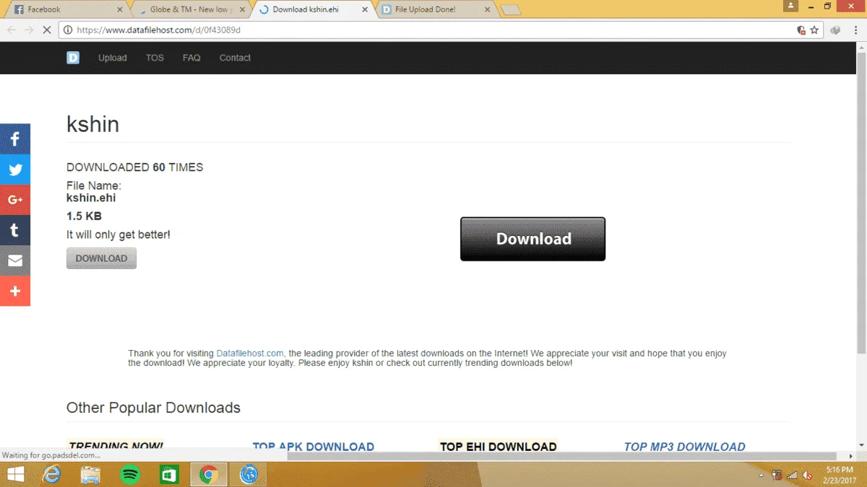Image resolution: width=867 pixels, height=487 pixels.
Task: Select the Download kshin.ehi tab
Action: [x=312, y=9]
